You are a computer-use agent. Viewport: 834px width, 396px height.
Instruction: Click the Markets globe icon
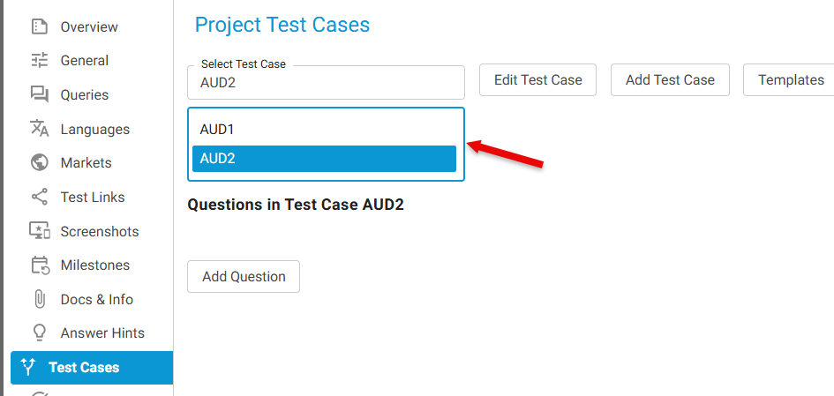pos(40,162)
